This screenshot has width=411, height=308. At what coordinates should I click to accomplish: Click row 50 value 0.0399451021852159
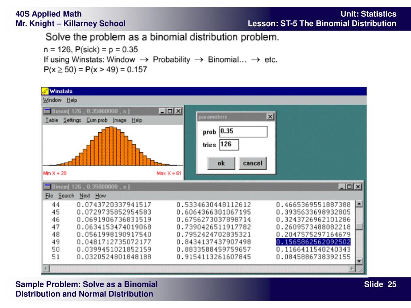tap(114, 249)
